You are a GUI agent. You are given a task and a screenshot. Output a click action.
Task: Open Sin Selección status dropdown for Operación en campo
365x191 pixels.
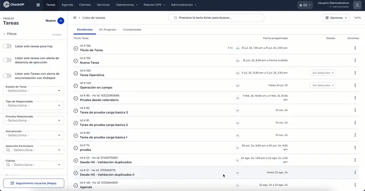323,85
